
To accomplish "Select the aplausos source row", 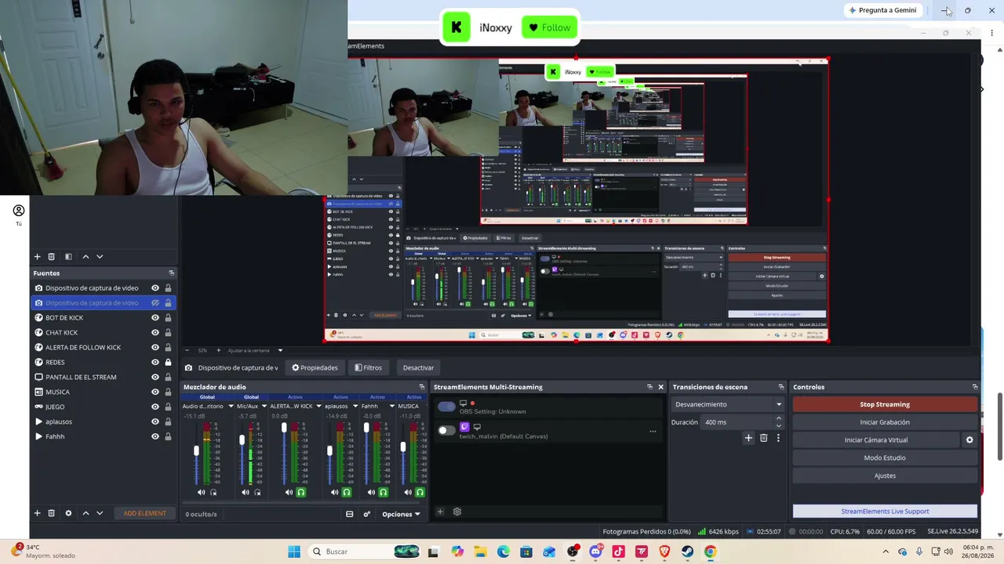I will coord(102,421).
